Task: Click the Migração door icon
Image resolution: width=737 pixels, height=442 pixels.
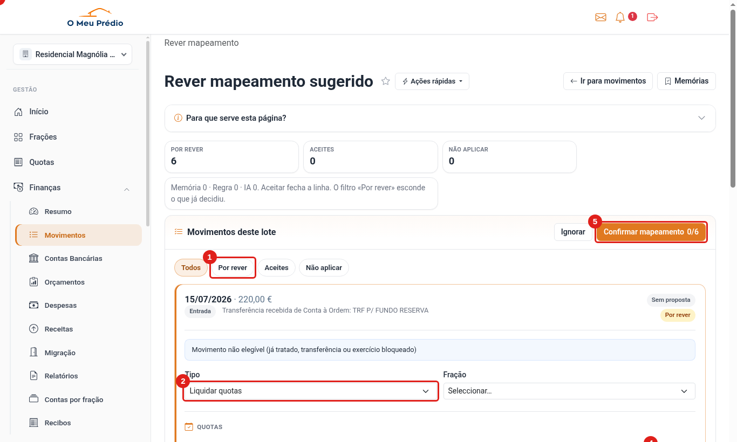Action: pos(34,353)
